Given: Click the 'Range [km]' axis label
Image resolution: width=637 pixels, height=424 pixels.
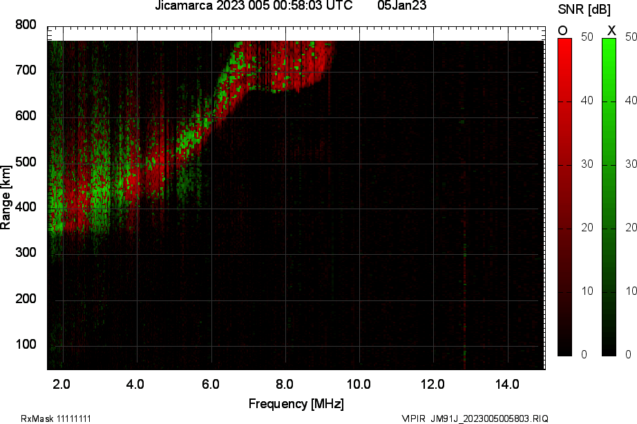Looking at the screenshot, I should 6,197.
